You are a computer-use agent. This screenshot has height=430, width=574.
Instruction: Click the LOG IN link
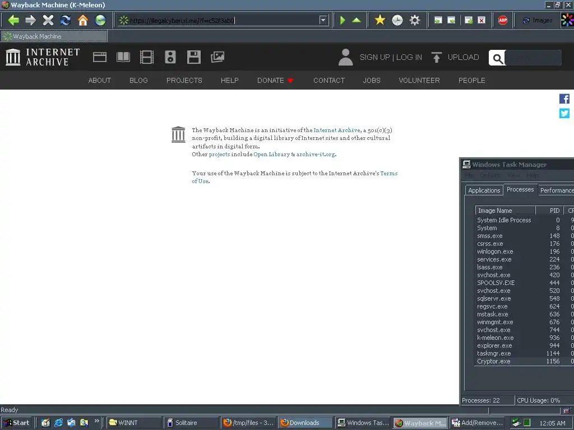pyautogui.click(x=409, y=58)
